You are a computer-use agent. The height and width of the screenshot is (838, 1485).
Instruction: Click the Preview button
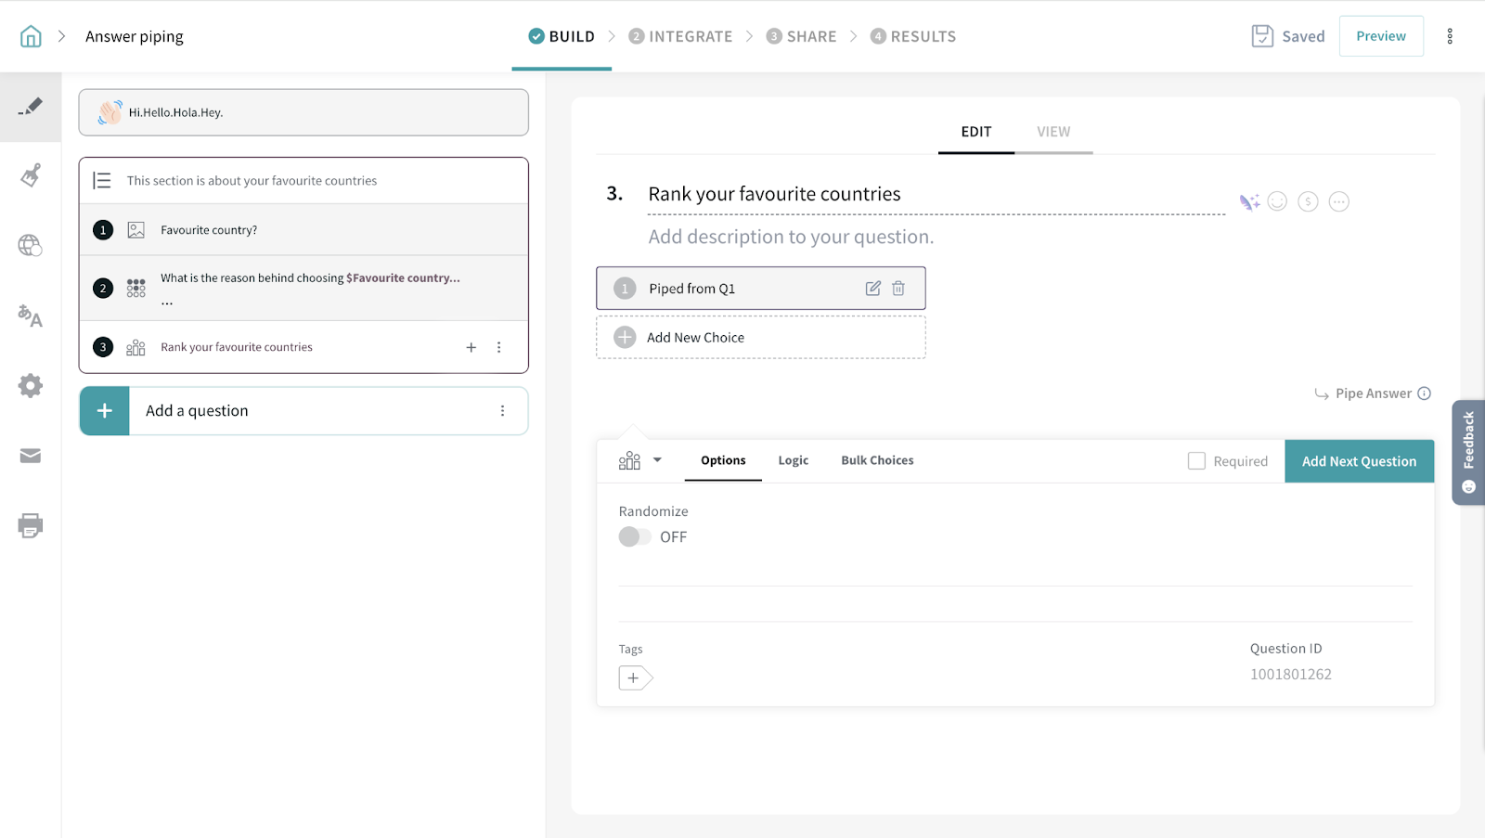pos(1380,36)
